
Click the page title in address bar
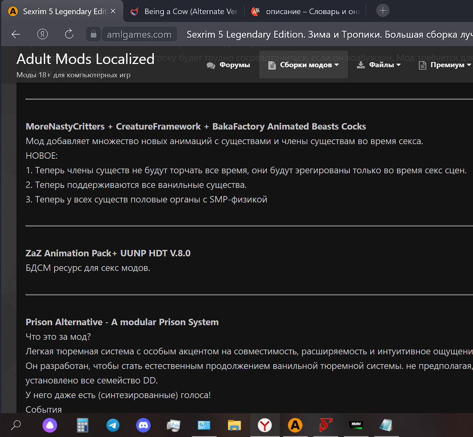coord(329,34)
